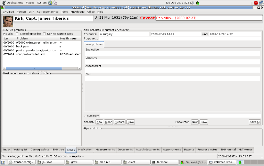Click Encounter Save button
The image size is (264, 166).
[204, 122]
